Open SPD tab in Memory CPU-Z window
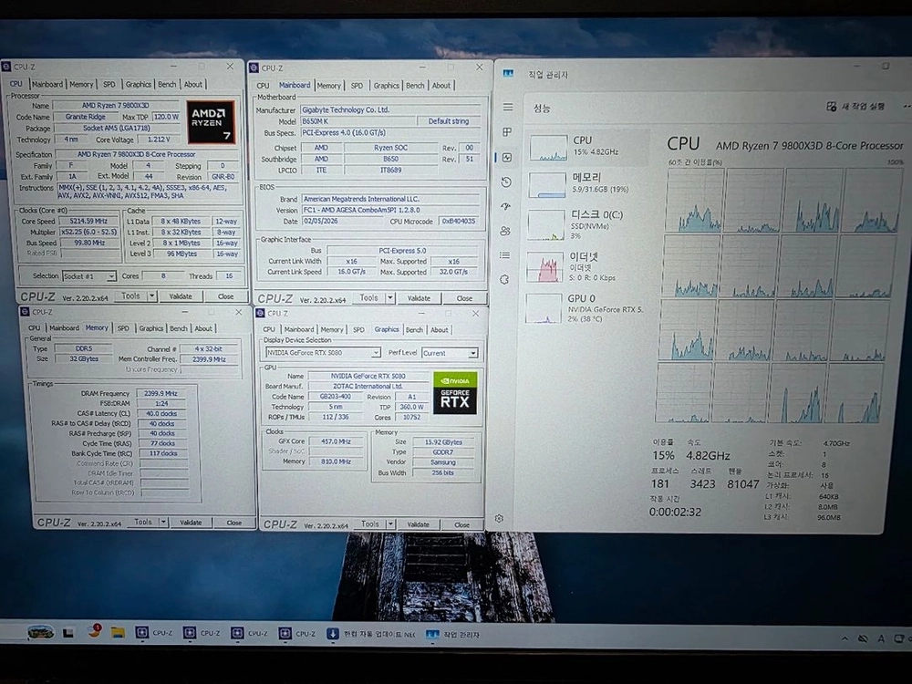Image resolution: width=912 pixels, height=684 pixels. point(123,328)
